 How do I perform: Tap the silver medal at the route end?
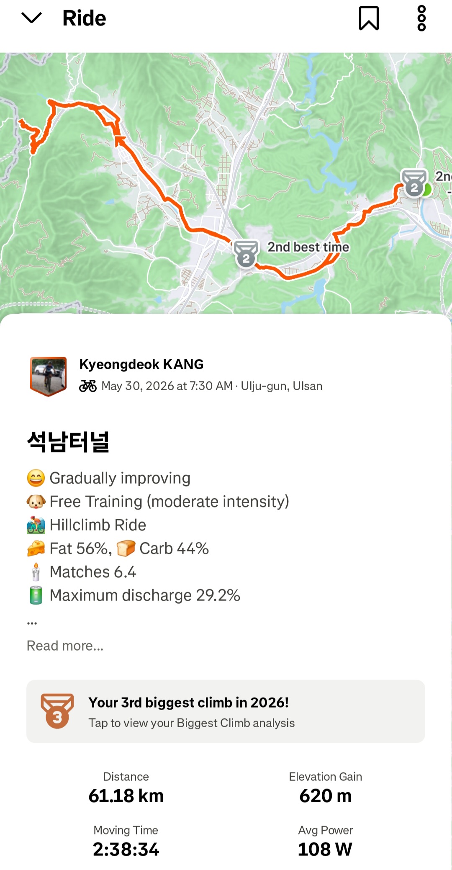click(414, 183)
